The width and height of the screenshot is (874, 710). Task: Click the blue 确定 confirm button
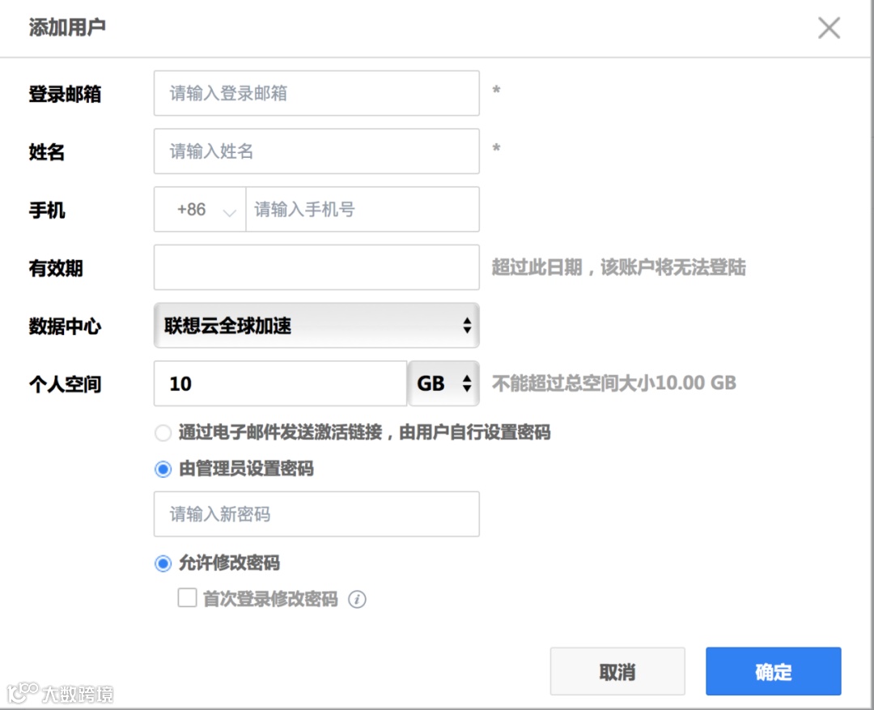773,671
